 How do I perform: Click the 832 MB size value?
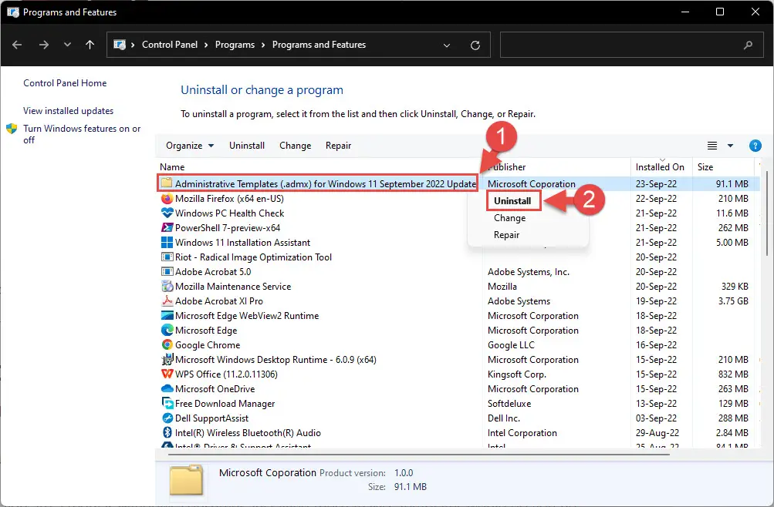(x=733, y=374)
